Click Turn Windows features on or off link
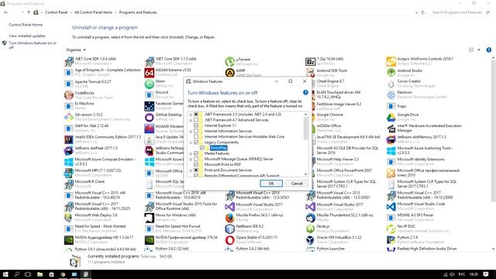Screen dimensions: 496x279 (33, 45)
